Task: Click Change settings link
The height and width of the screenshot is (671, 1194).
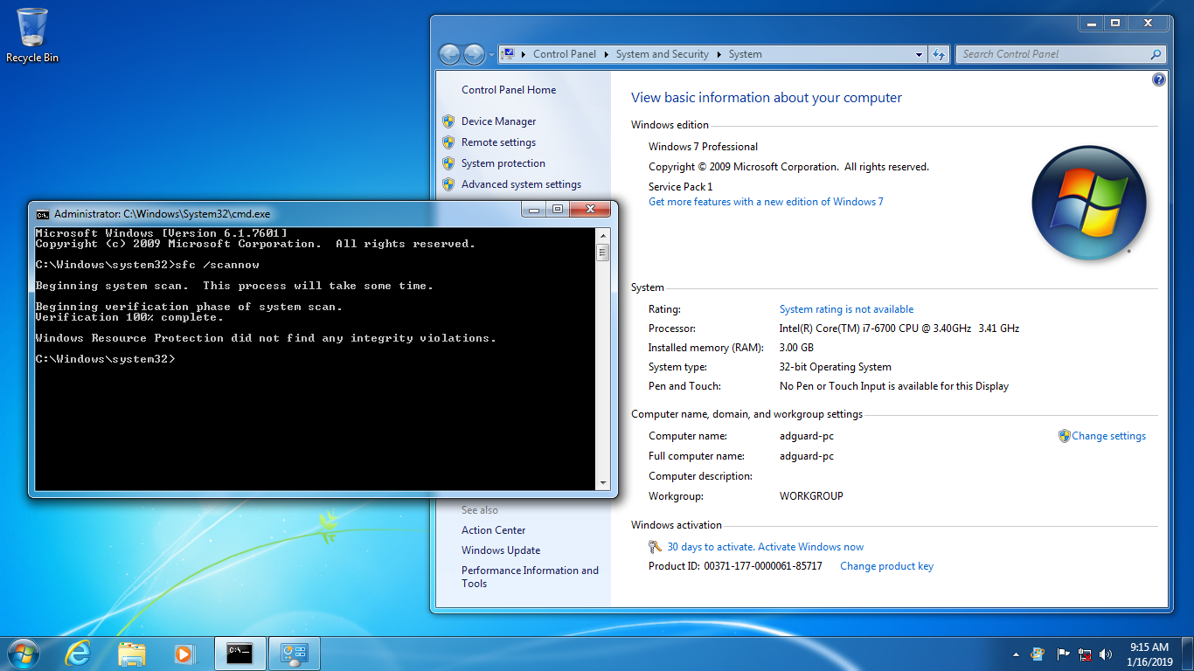Action: [x=1108, y=436]
